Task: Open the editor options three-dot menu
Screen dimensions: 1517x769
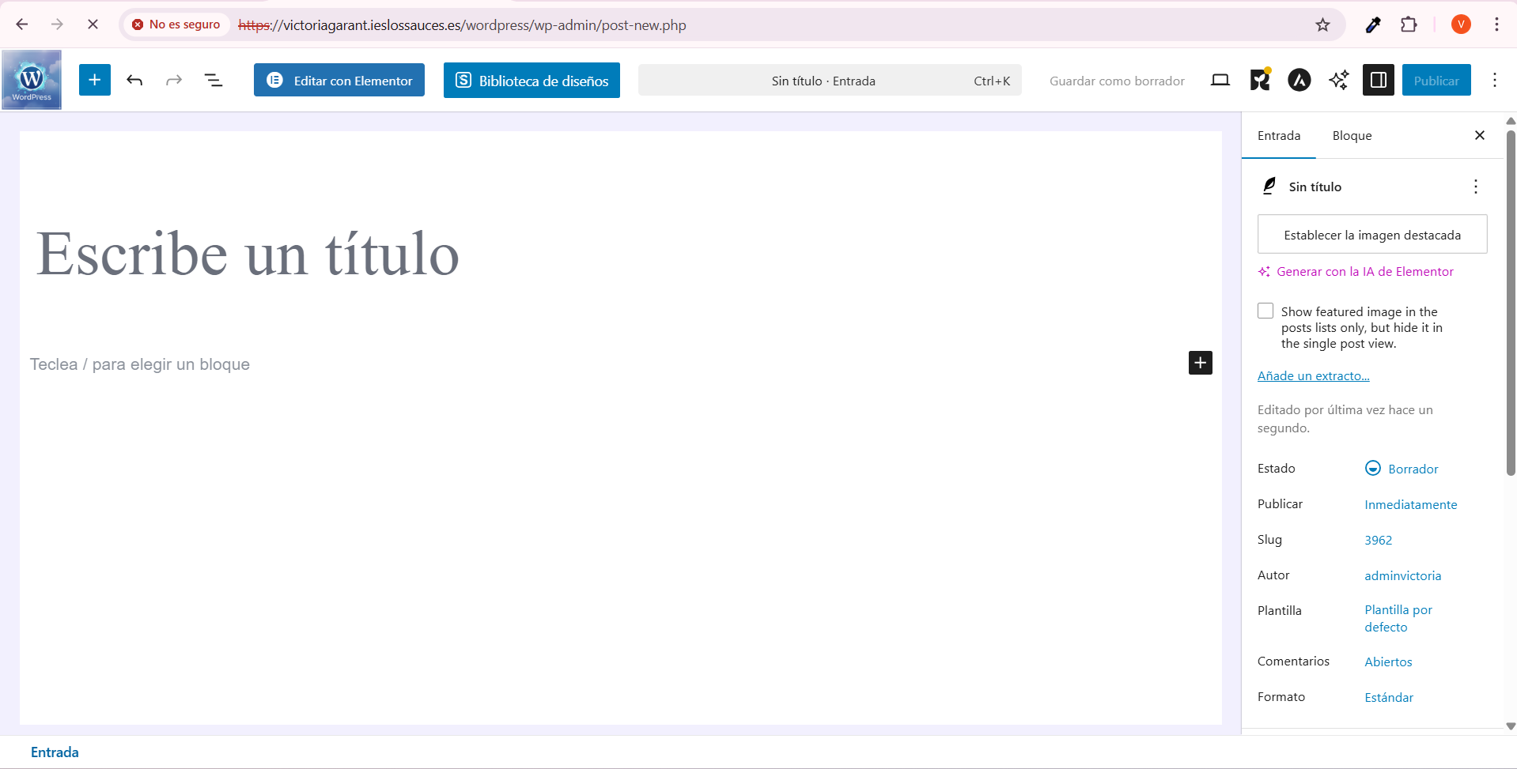Action: coord(1494,80)
